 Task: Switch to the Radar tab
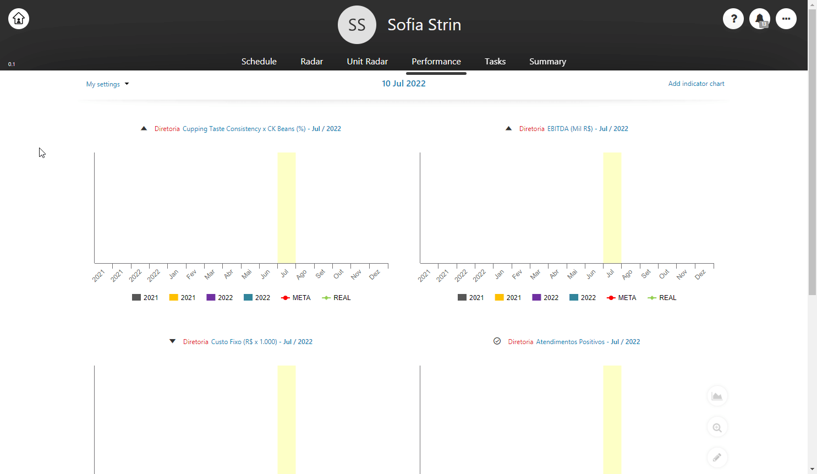[311, 62]
